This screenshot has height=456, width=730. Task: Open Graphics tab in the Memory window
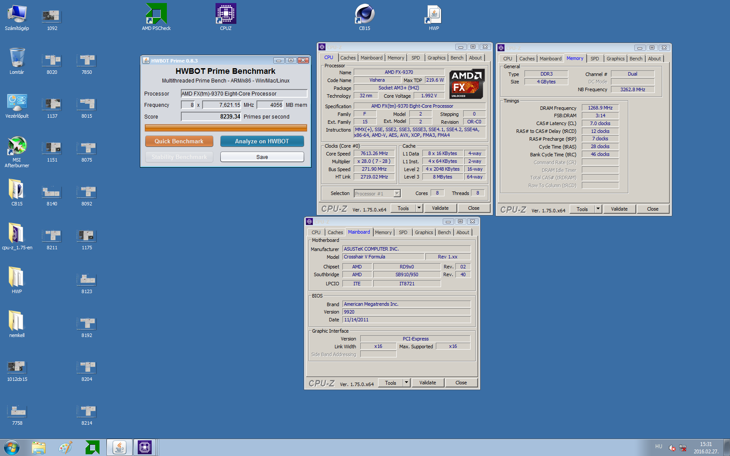(x=615, y=59)
